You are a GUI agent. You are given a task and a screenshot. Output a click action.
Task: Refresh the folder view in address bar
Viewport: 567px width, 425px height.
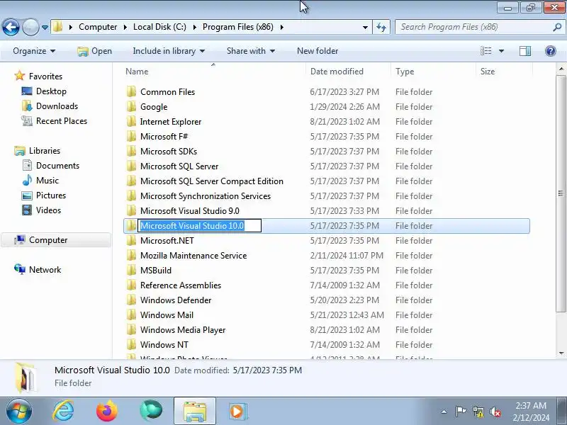coord(381,27)
